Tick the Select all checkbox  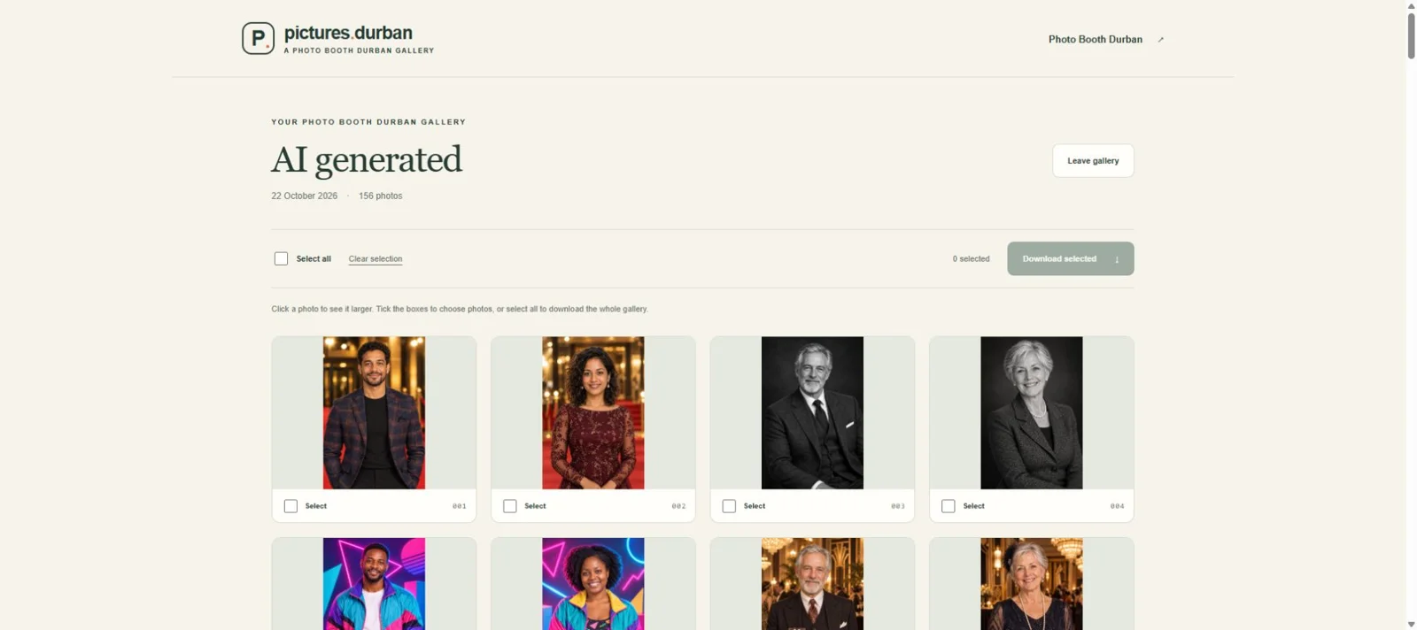[x=281, y=258]
